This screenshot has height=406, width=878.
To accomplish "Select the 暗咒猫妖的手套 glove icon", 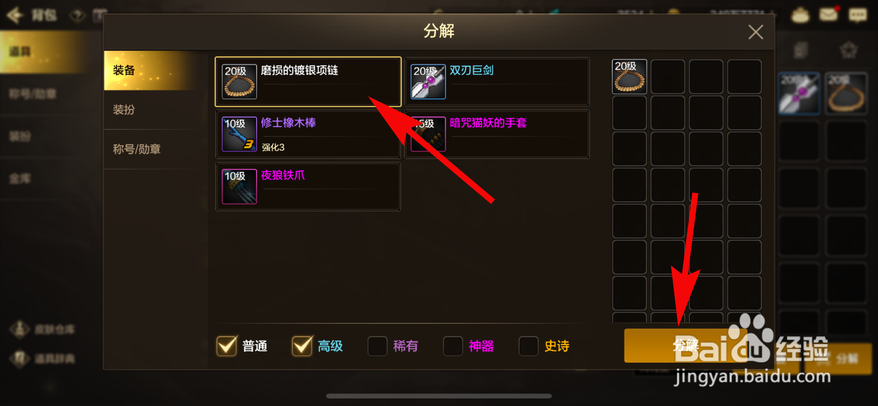I will pos(428,134).
